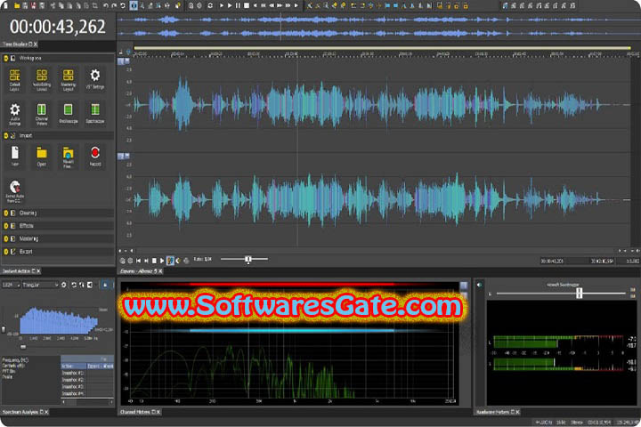
Task: Select the Magnify tool in top toolbar
Action: (142, 5)
